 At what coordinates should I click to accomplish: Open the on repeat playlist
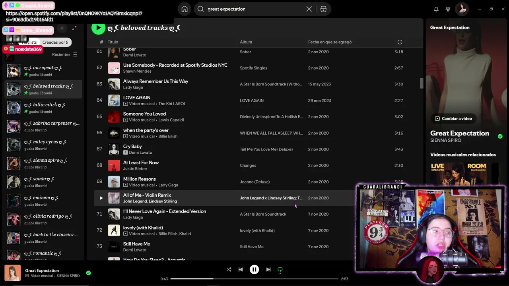[44, 71]
